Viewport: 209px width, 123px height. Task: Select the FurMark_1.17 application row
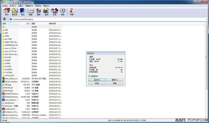pos(32,112)
